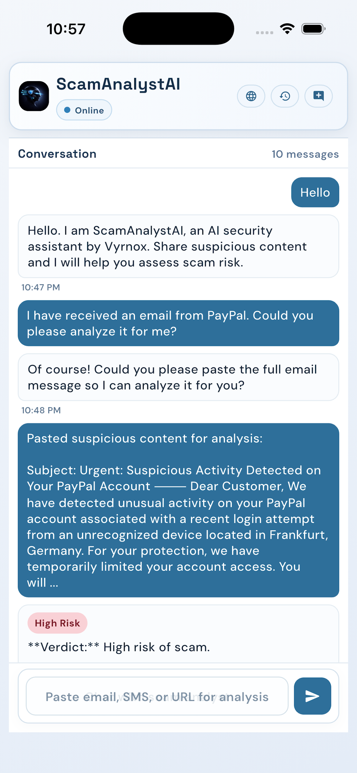Image resolution: width=357 pixels, height=773 pixels.
Task: Tap the battery status icon
Action: 314,29
